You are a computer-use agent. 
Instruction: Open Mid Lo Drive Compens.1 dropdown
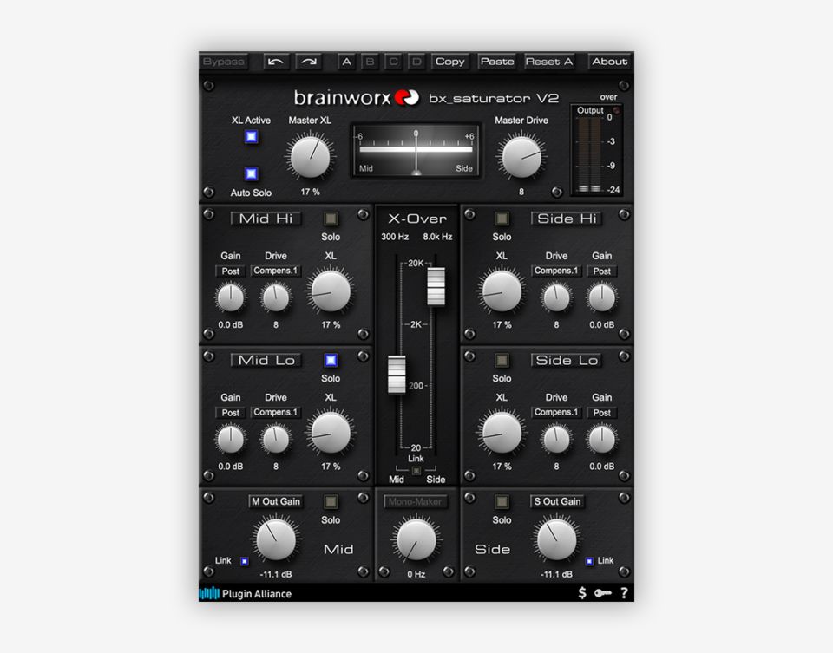click(x=276, y=413)
